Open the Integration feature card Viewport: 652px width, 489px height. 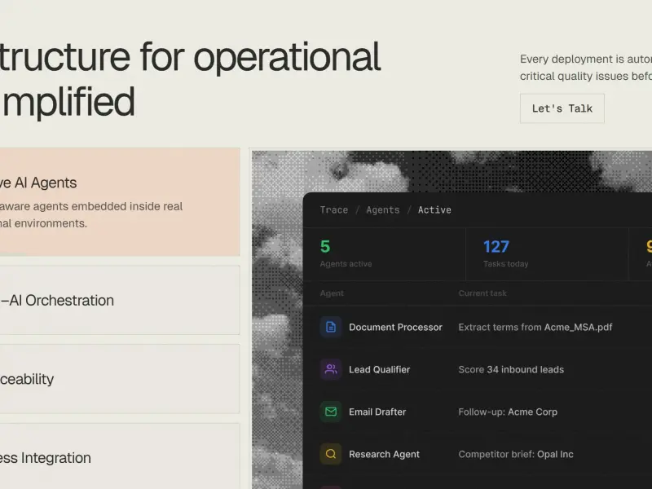[x=120, y=456]
